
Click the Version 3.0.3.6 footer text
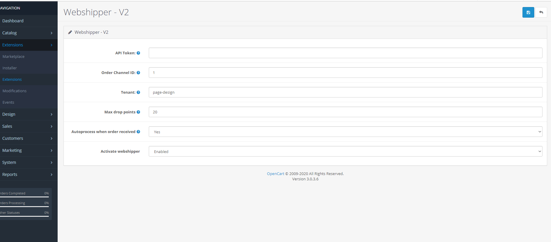305,179
